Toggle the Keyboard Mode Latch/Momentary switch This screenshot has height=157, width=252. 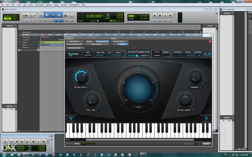[x=206, y=119]
